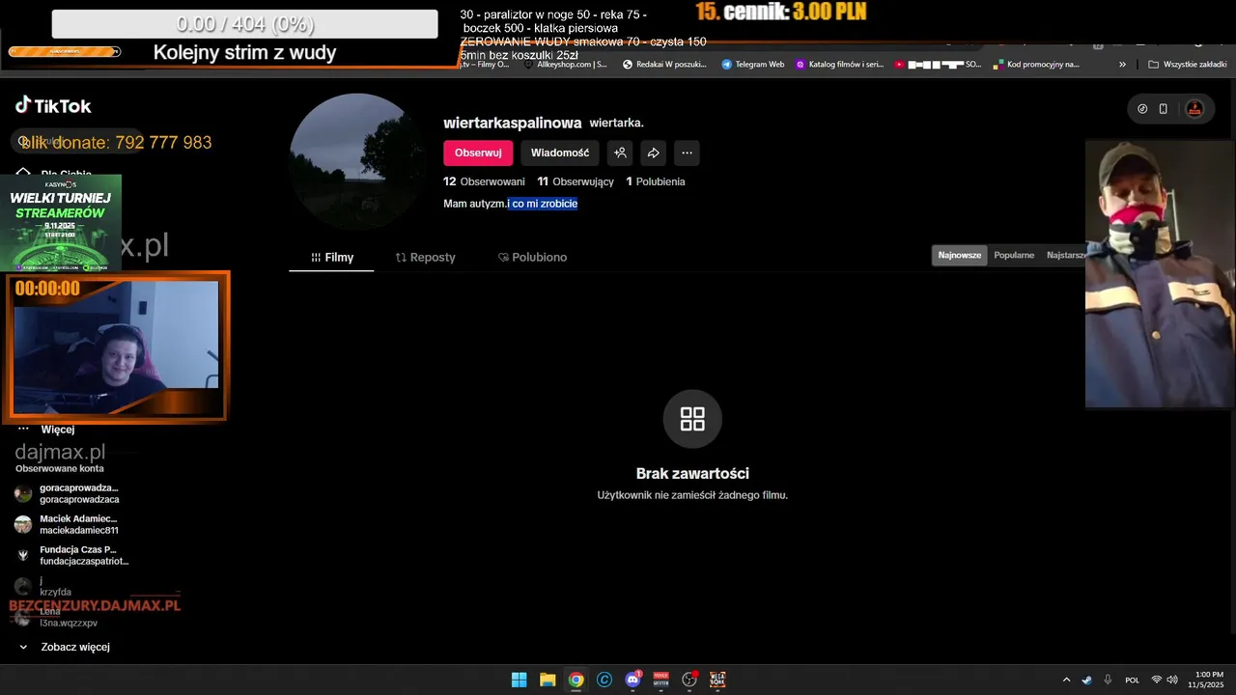Expand the hidden bookmarks chevron
The width and height of the screenshot is (1236, 695).
pyautogui.click(x=1122, y=65)
